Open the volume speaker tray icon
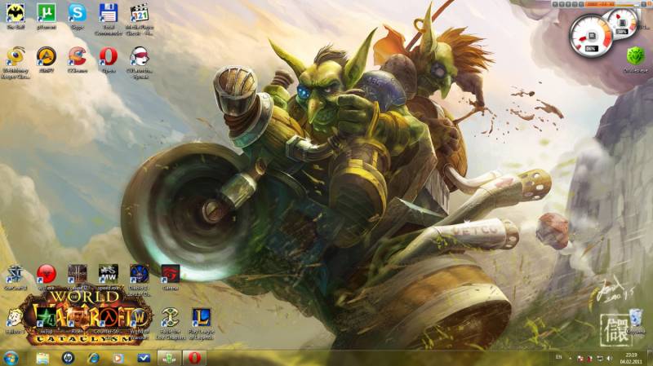Screen dimensions: 653x366 [610, 358]
